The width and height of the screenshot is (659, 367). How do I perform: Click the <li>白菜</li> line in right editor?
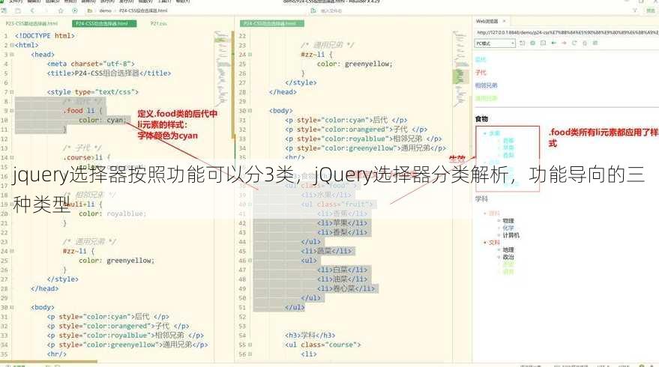[x=342, y=270]
